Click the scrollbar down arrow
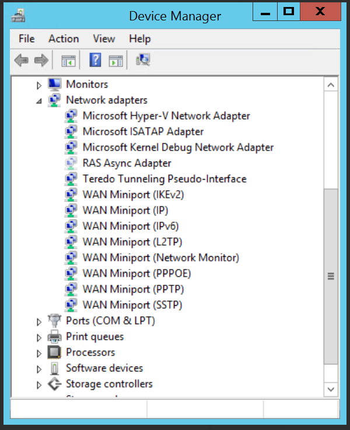 (331, 389)
